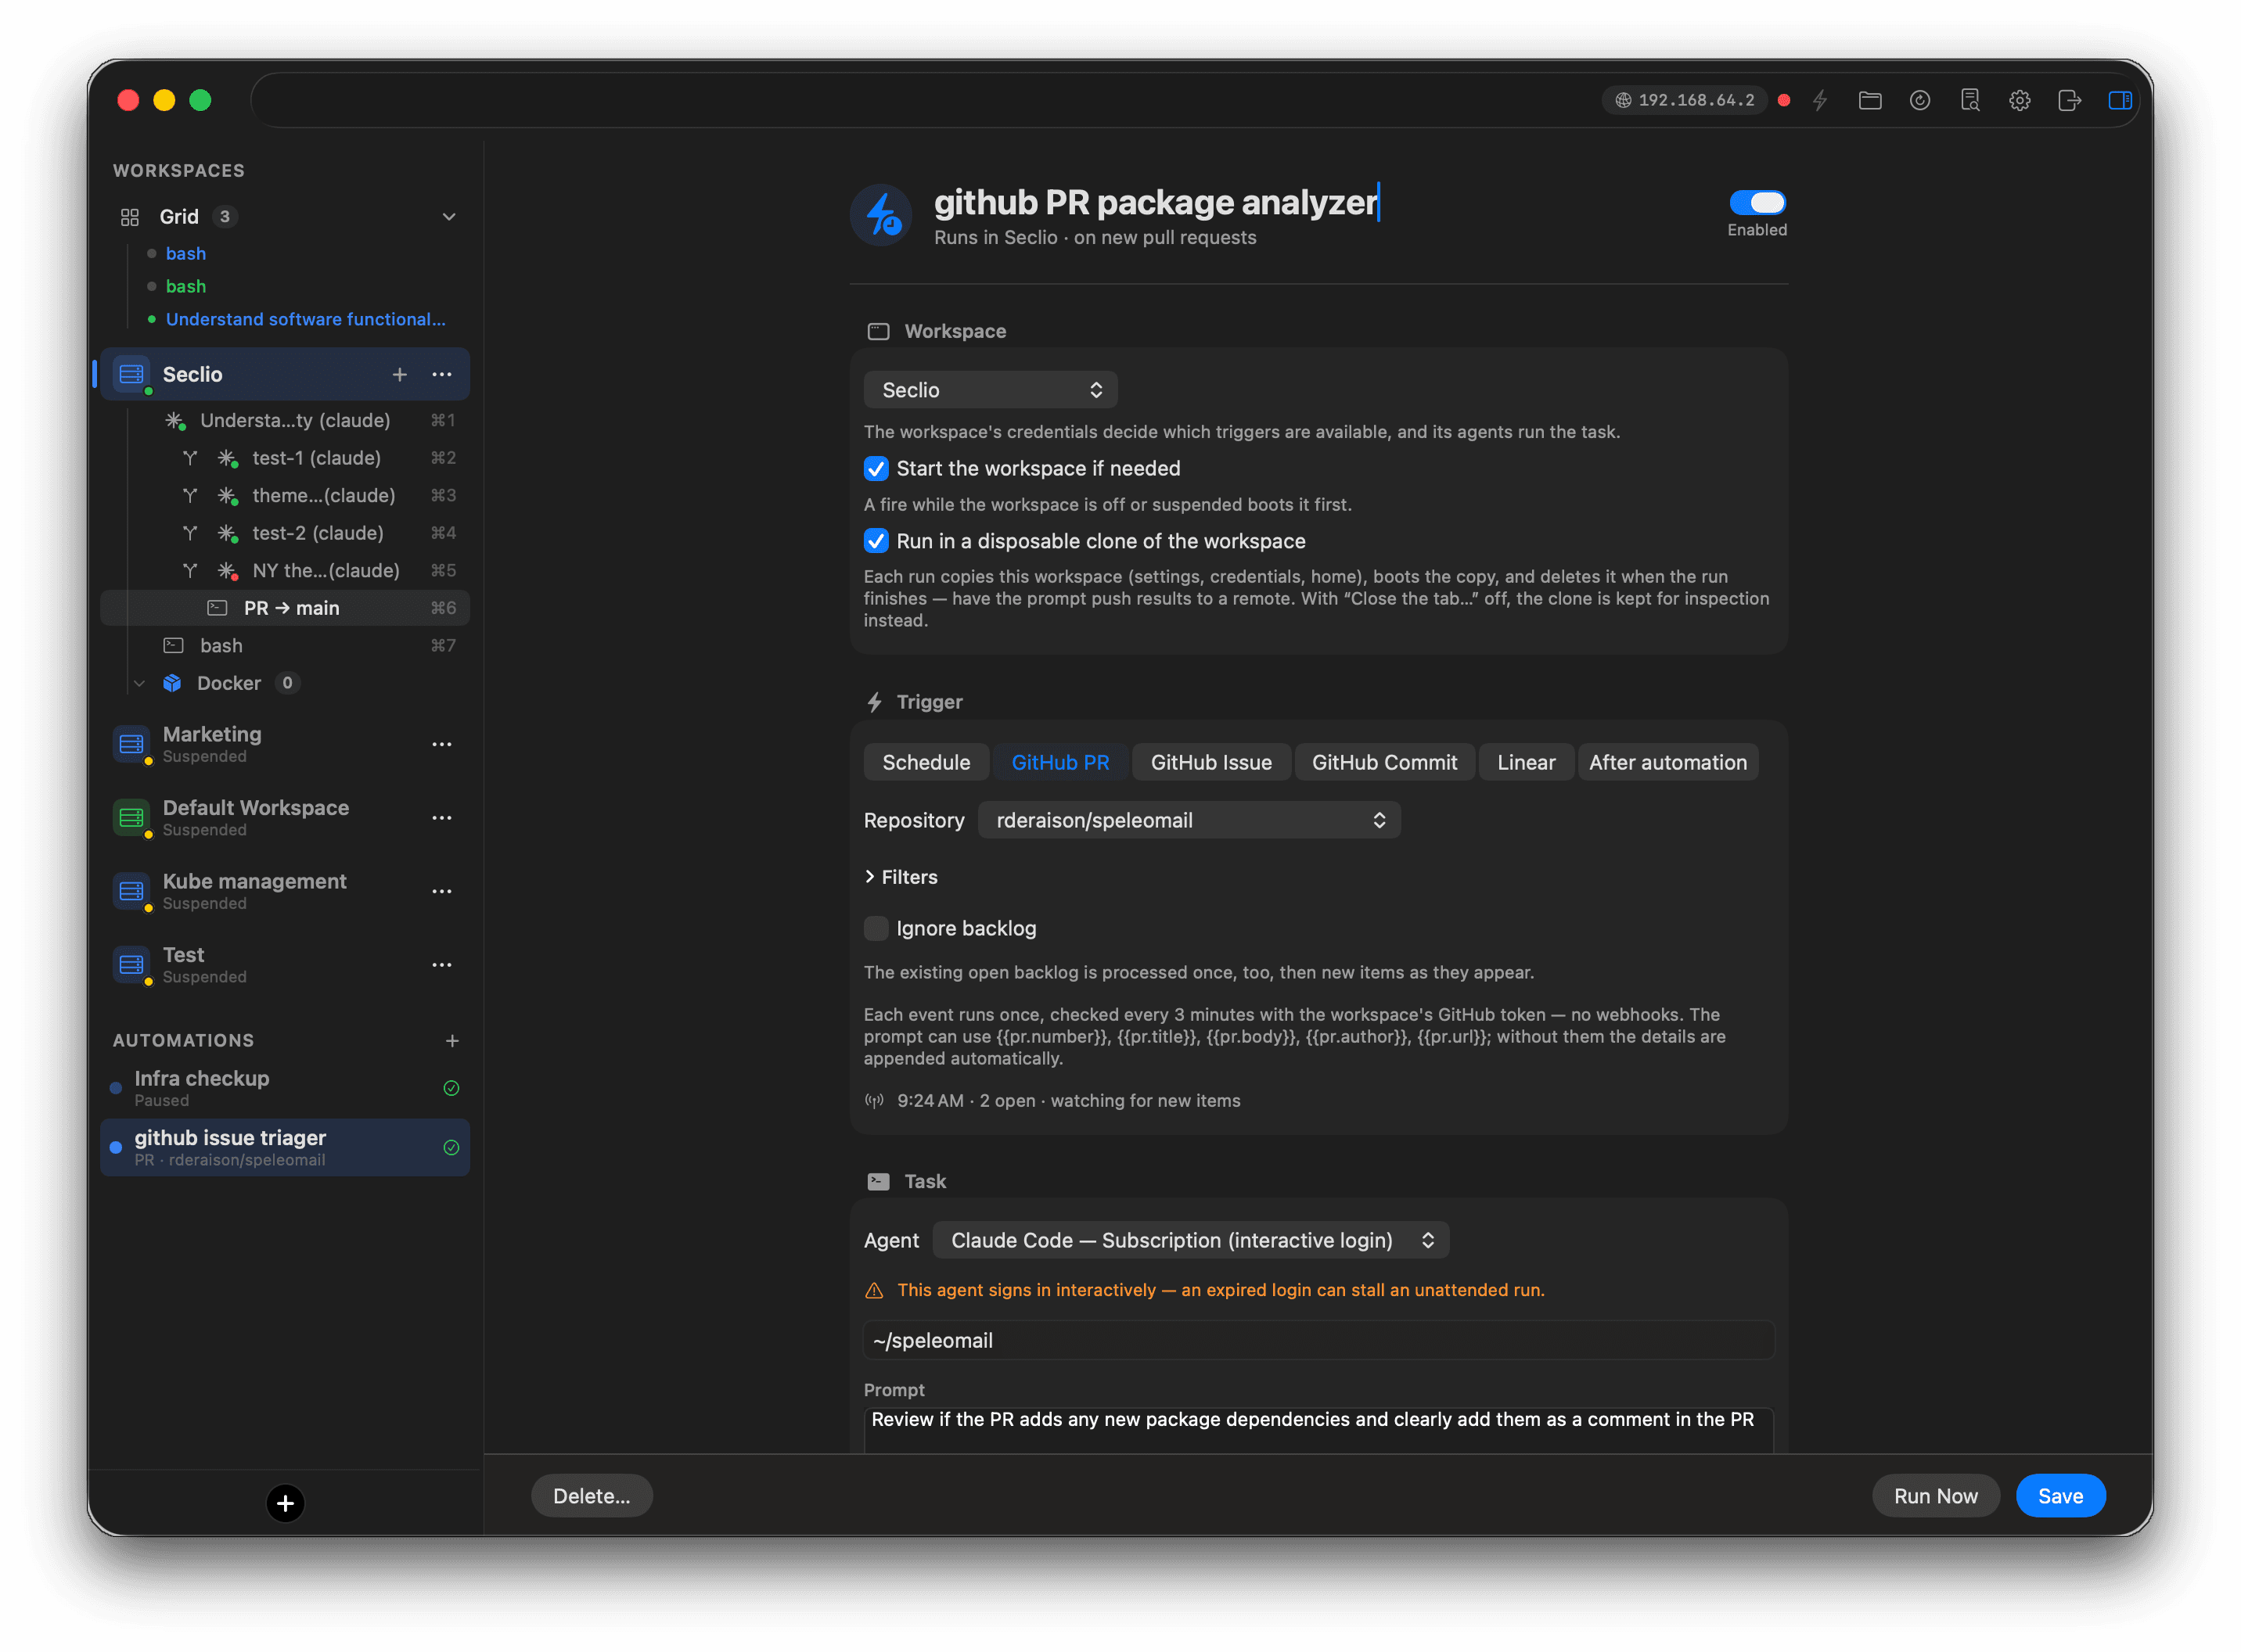This screenshot has height=1652, width=2241.
Task: Select the After automation trigger tab
Action: [x=1667, y=763]
